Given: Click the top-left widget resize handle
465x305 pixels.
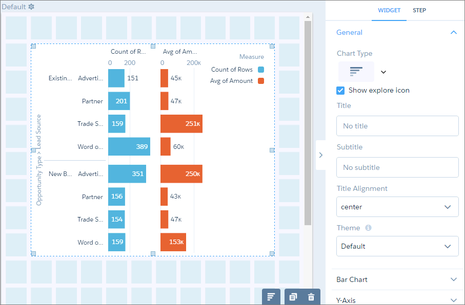Looking at the screenshot, I should tap(33, 46).
